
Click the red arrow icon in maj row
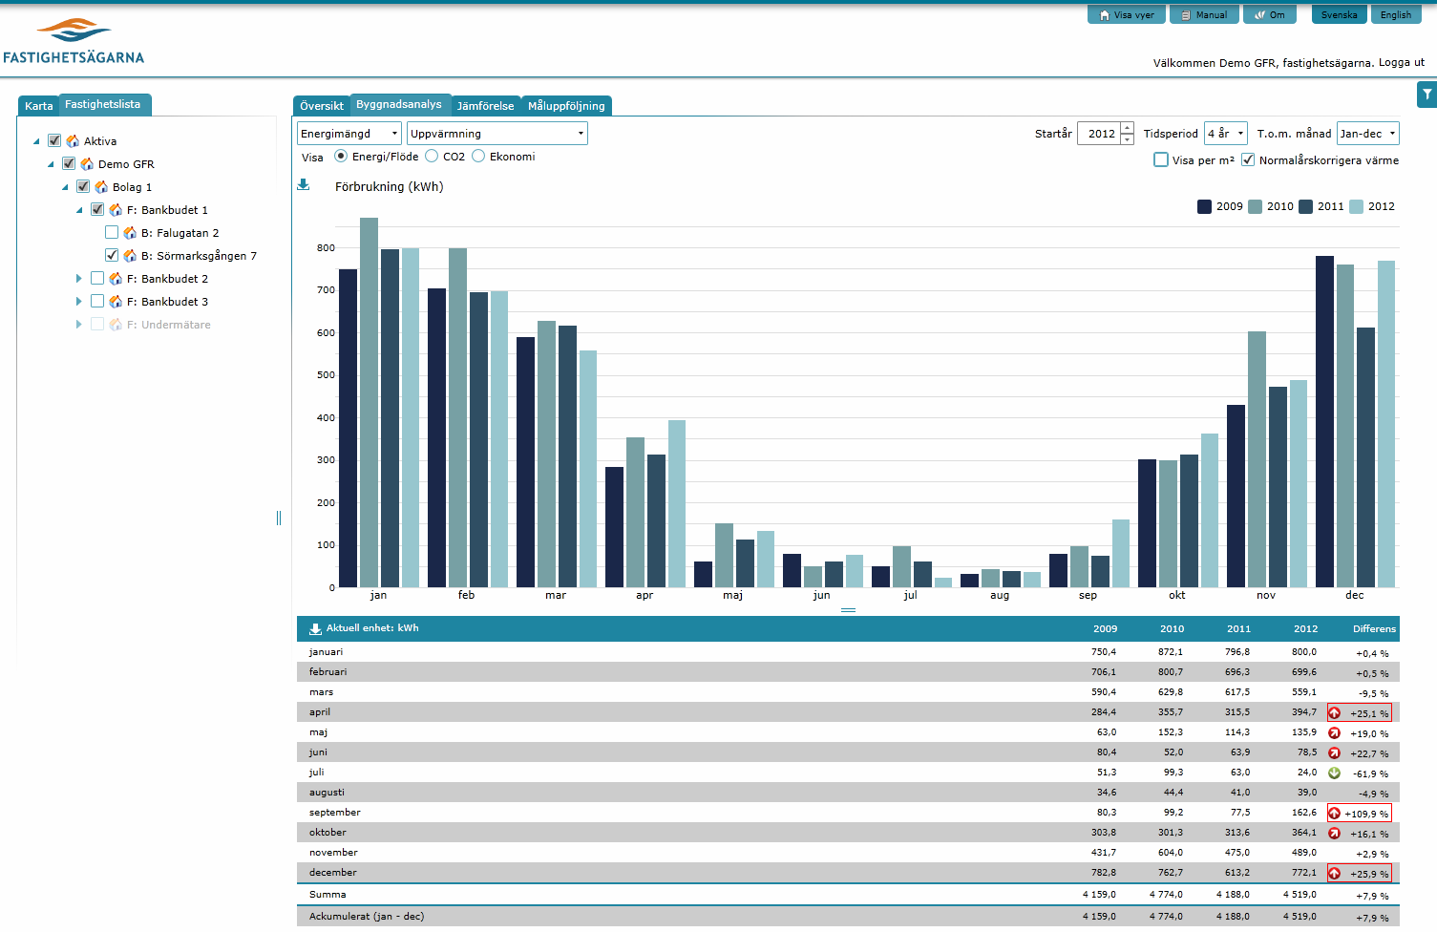[1335, 733]
